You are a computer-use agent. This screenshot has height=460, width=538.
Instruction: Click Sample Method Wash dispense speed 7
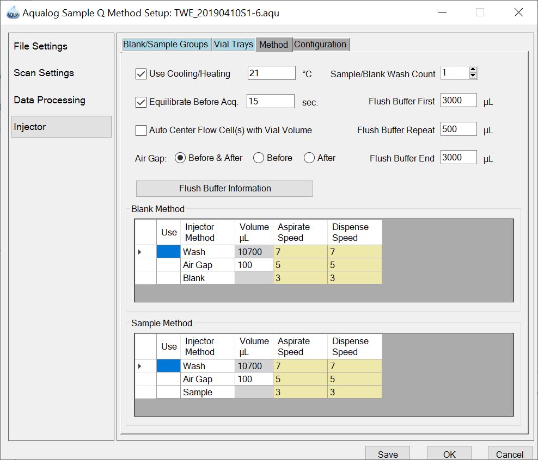pos(355,366)
